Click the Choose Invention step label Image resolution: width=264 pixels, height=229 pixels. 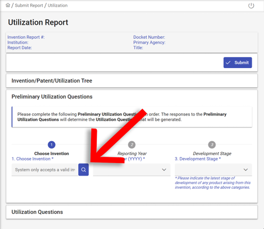pyautogui.click(x=52, y=154)
